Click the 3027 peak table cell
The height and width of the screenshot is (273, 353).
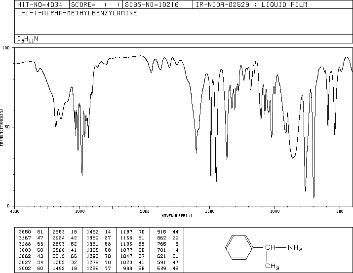pyautogui.click(x=25, y=263)
